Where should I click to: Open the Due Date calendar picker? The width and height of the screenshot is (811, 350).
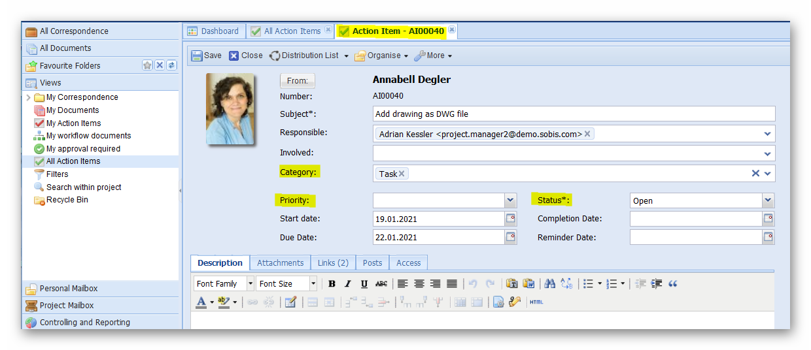510,237
